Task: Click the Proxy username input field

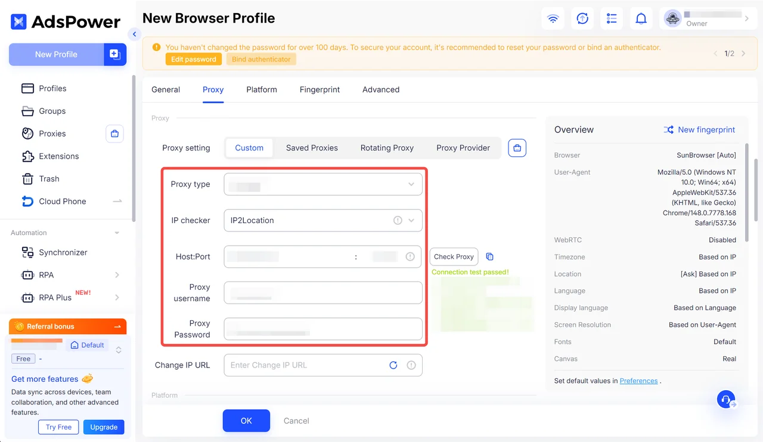Action: click(x=323, y=293)
